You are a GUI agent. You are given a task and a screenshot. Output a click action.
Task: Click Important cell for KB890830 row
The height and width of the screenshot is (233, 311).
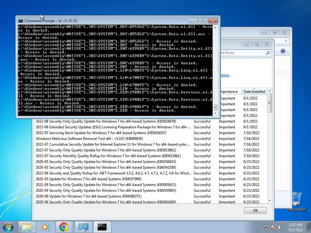[x=227, y=138]
